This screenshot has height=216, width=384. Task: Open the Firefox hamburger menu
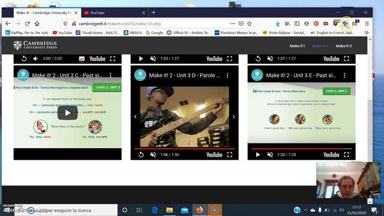pos(367,24)
